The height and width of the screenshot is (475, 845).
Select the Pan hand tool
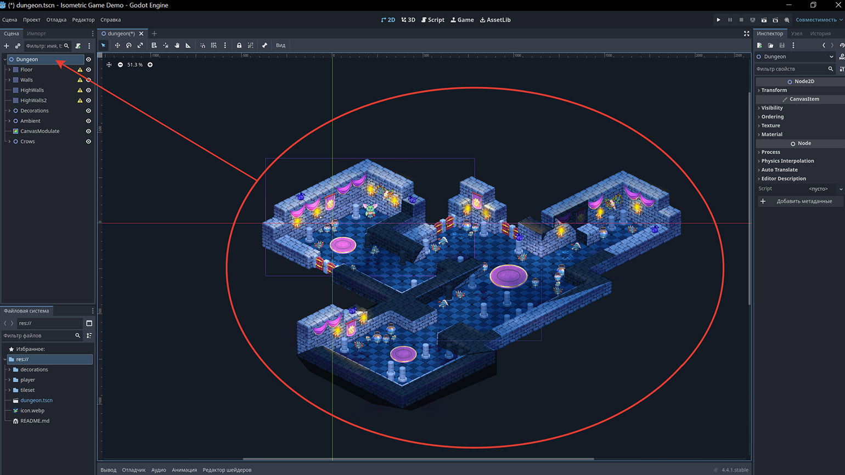point(177,46)
